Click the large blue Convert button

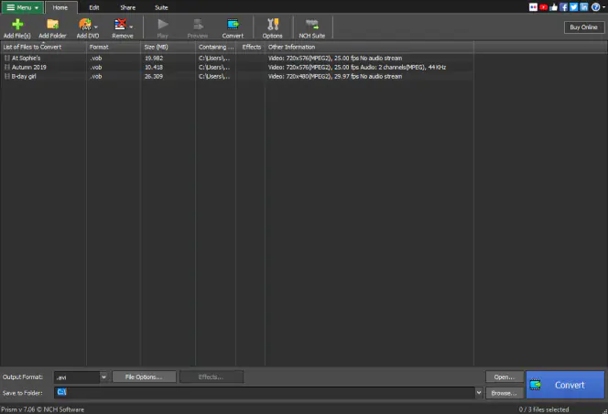coord(565,385)
